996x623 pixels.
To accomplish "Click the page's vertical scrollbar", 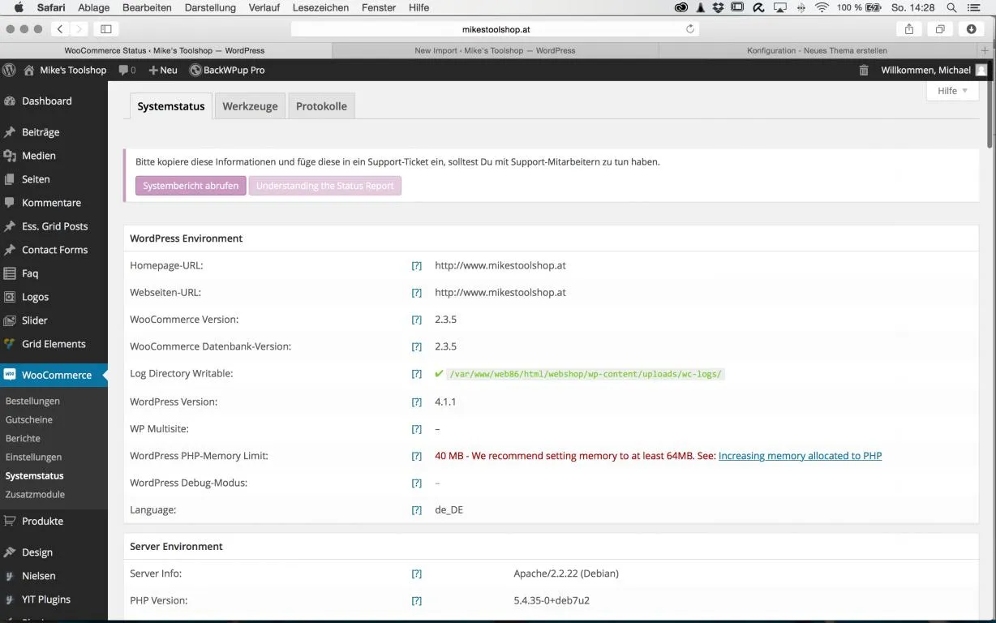I will coord(990,114).
